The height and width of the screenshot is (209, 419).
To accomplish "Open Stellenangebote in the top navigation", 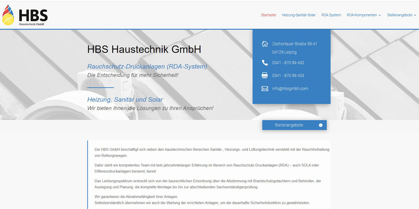I will 399,15.
